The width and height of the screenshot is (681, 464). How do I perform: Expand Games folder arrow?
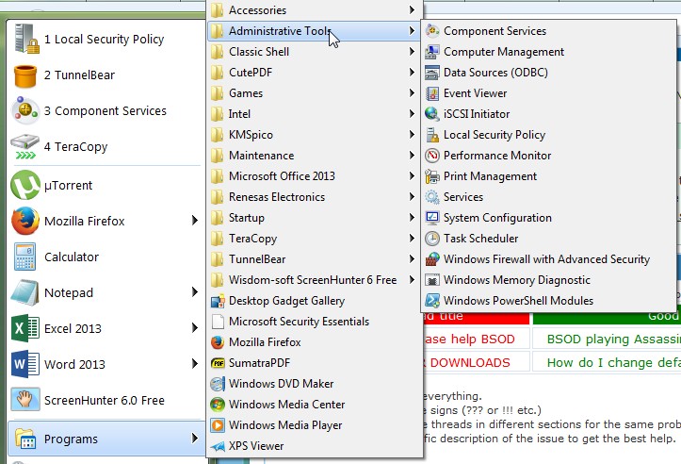click(x=412, y=92)
